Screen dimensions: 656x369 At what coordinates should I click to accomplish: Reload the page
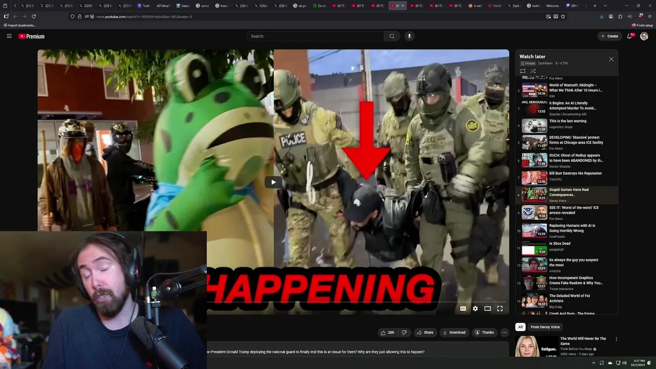click(x=34, y=16)
